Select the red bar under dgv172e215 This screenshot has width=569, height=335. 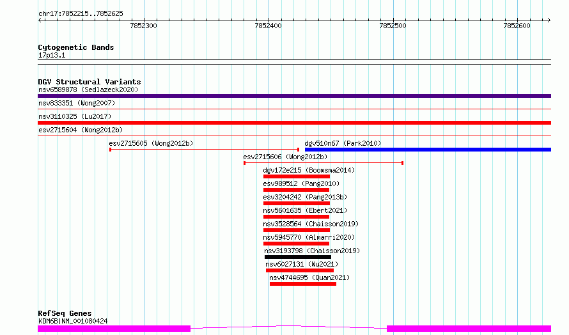[x=297, y=176]
